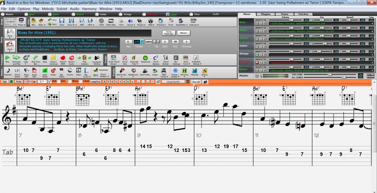Open the Tuner icon
This screenshot has height=193, width=377.
(171, 22)
